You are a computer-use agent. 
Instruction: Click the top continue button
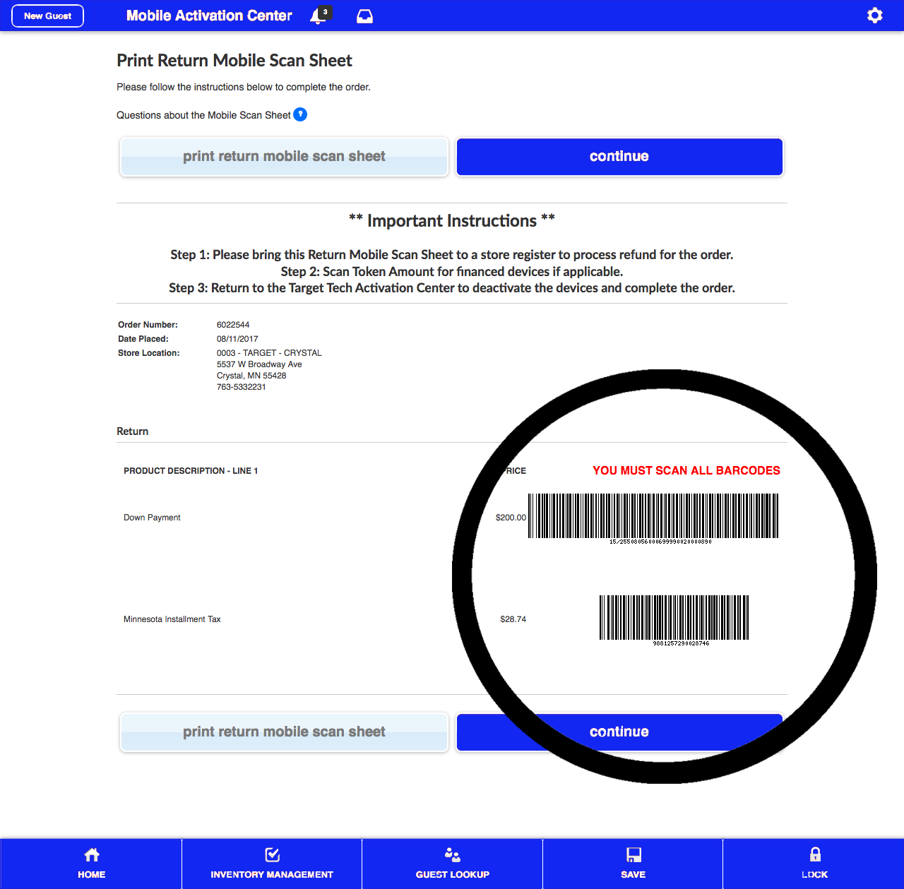coord(619,156)
